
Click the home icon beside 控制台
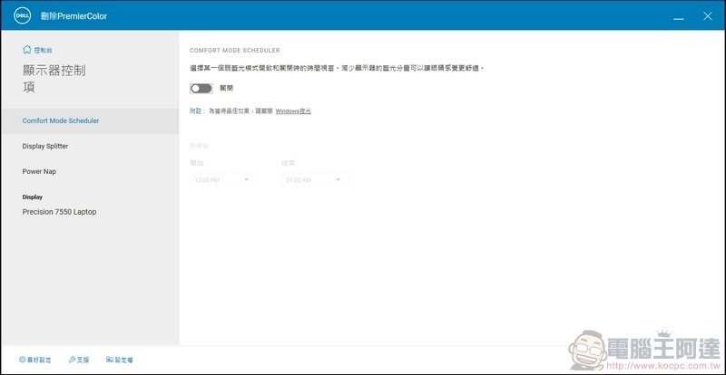pos(26,50)
